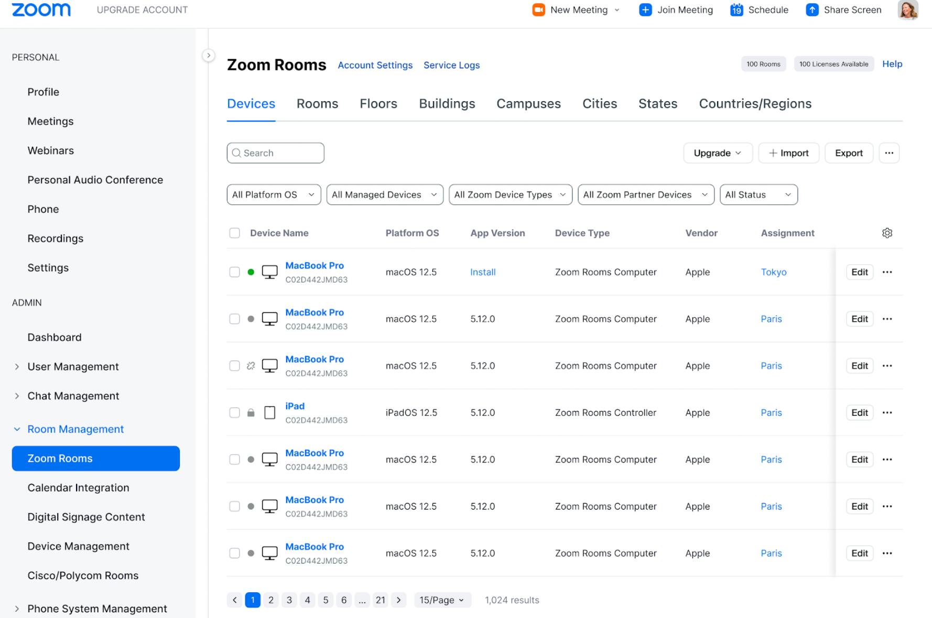
Task: Open Profile in the sidebar
Action: click(44, 92)
